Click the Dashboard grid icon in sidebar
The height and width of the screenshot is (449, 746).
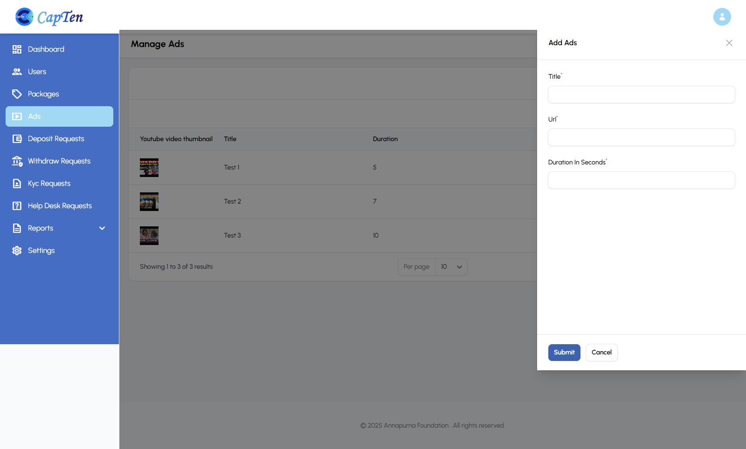(x=17, y=49)
